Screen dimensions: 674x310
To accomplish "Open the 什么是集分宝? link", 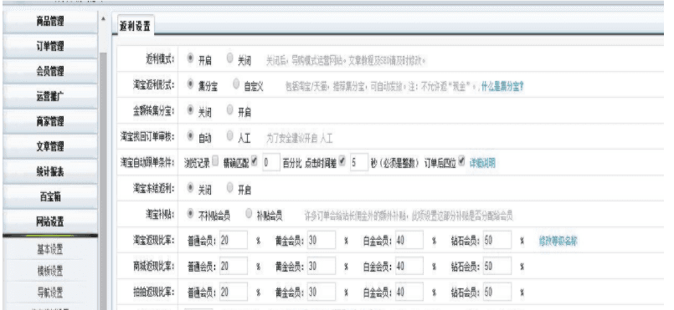I will (502, 87).
